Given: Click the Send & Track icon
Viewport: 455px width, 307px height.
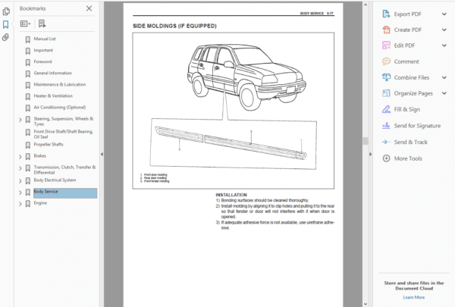Looking at the screenshot, I should pos(386,142).
